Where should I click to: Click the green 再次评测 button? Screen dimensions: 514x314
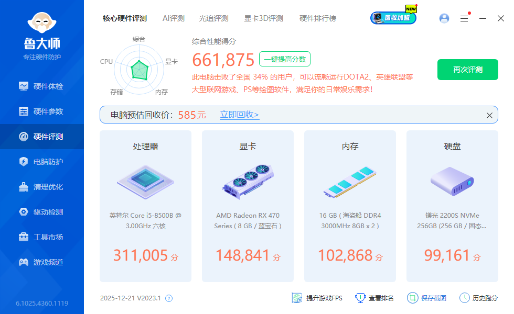pyautogui.click(x=467, y=70)
